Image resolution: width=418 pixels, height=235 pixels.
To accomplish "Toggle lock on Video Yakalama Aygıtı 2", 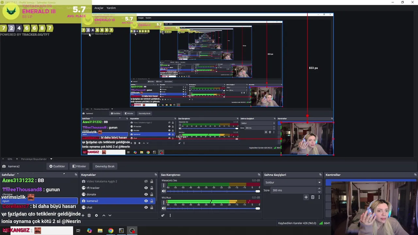I will pyautogui.click(x=152, y=181).
